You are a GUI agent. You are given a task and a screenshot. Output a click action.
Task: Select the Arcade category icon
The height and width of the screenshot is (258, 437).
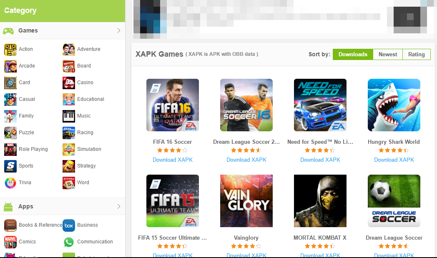[x=10, y=66]
